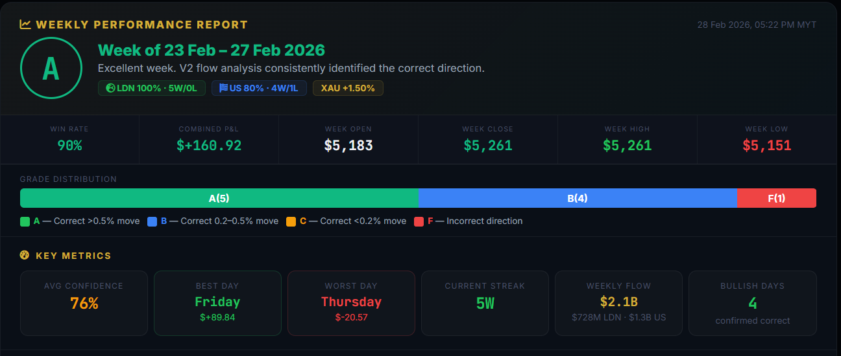
Task: Click the Current Streak 5W card
Action: (x=485, y=303)
